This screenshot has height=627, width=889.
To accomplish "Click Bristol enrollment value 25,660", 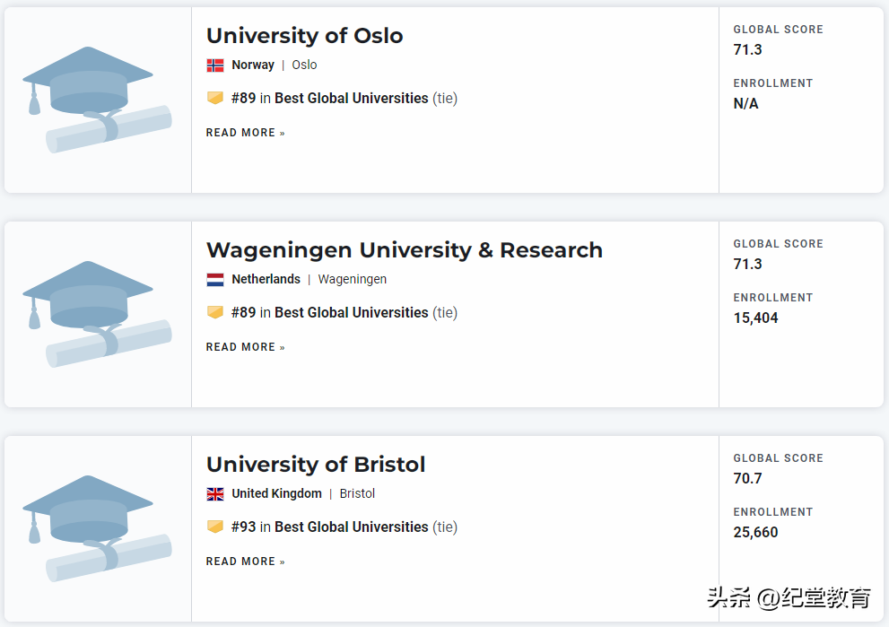I will 755,533.
